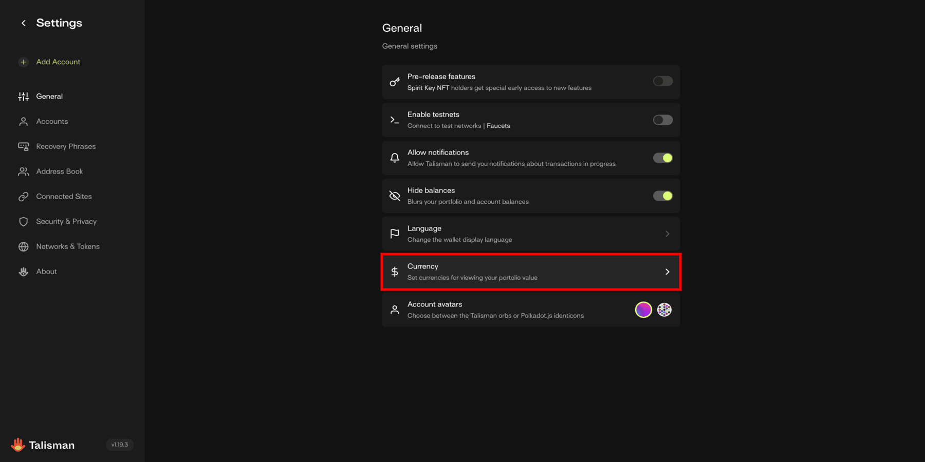Click the globe icon for Networks & Tokens
This screenshot has height=462, width=925.
(24, 247)
